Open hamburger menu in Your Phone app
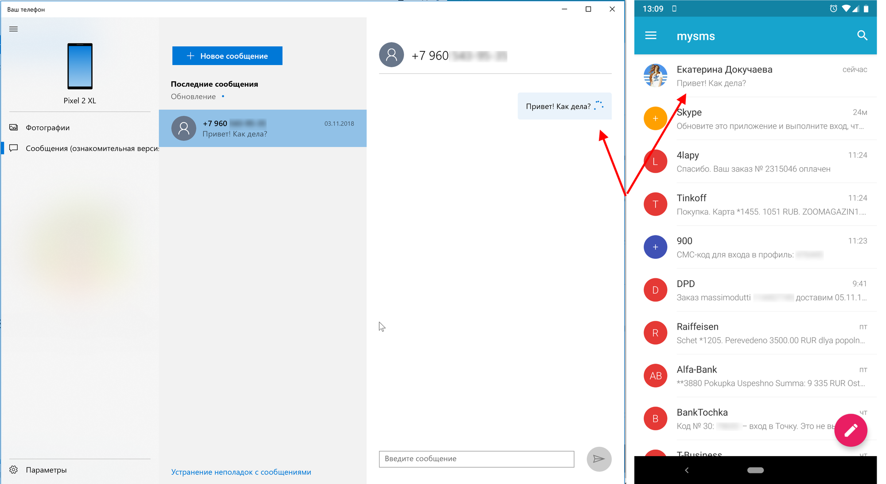Viewport: 886px width, 484px height. [14, 29]
